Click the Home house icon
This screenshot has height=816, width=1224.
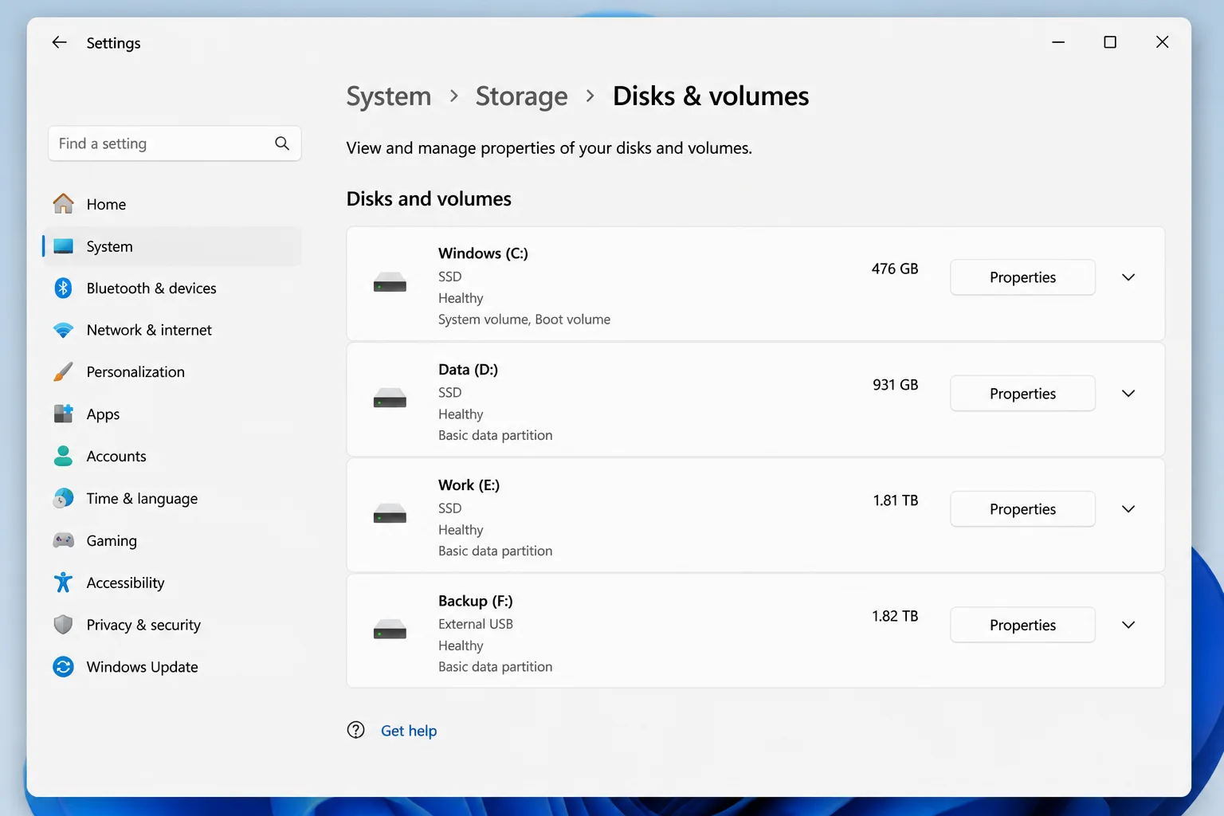coord(64,204)
